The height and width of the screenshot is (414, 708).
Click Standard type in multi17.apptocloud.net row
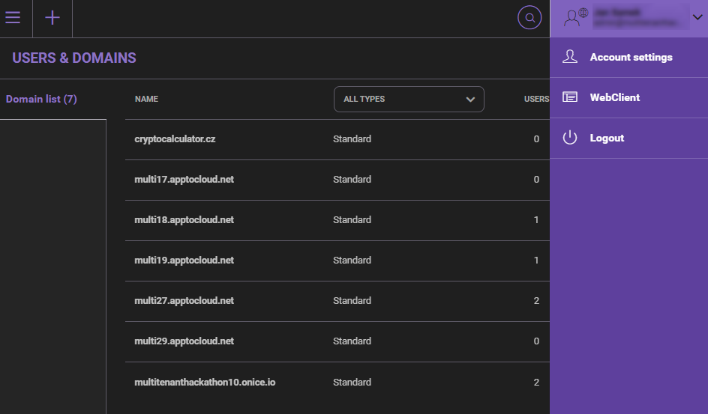point(352,179)
